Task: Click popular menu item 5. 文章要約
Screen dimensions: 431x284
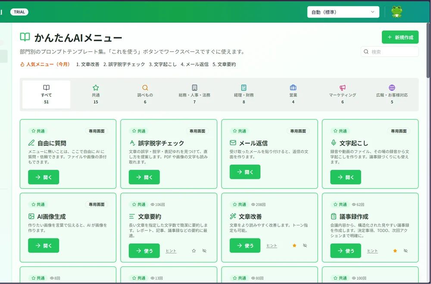Action: click(x=224, y=64)
